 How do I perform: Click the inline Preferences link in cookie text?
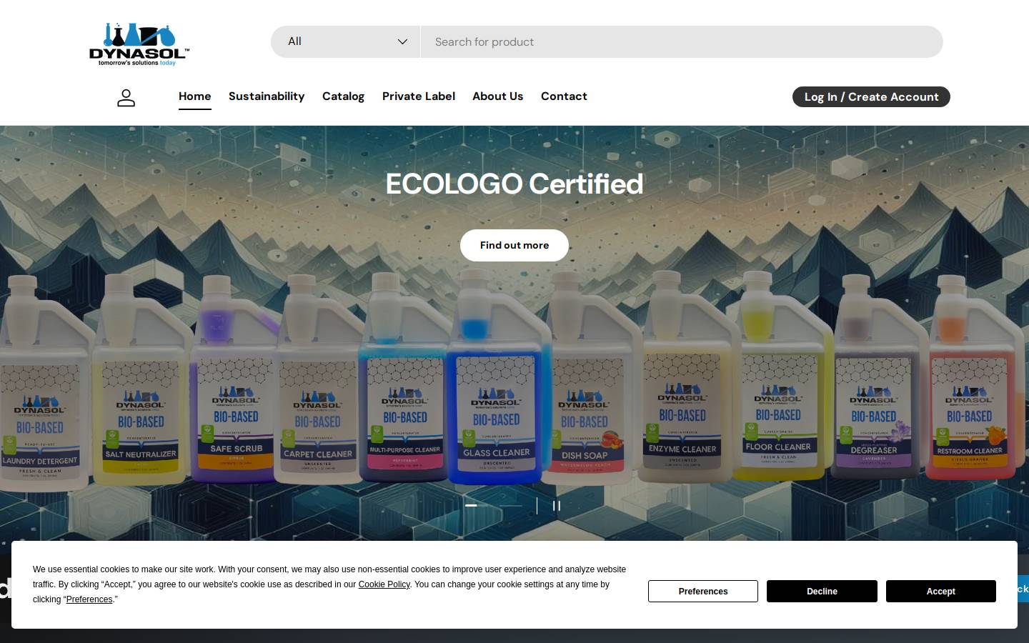pos(89,599)
